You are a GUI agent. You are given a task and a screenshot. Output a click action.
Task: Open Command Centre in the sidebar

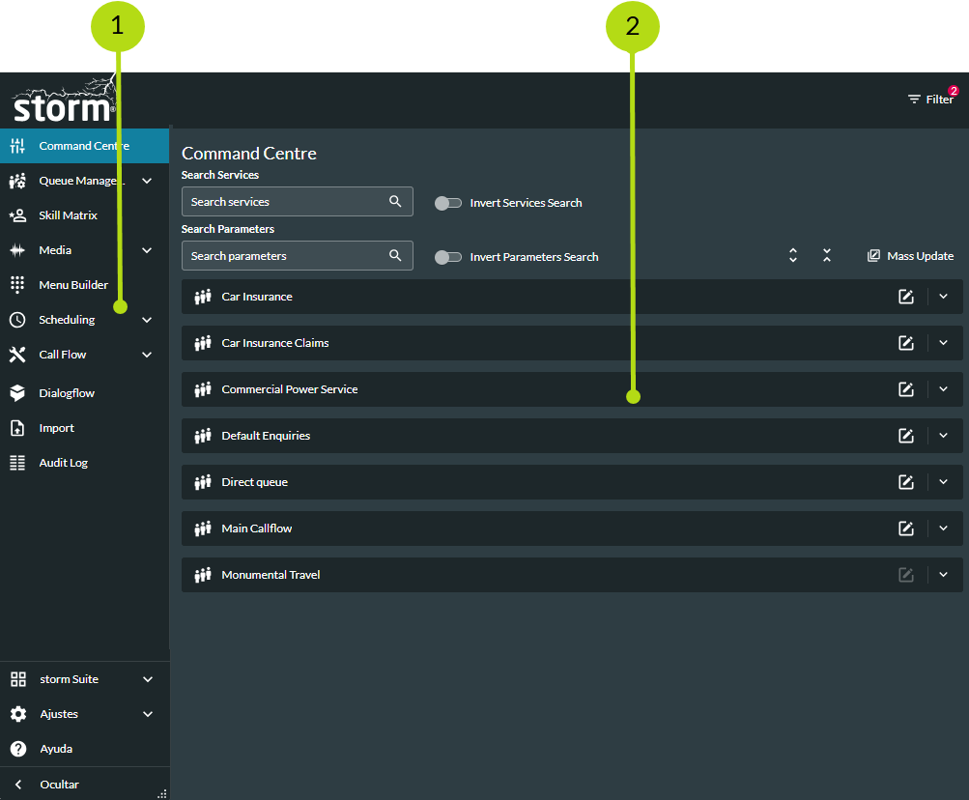pos(85,146)
